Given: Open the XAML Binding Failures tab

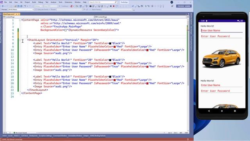Looking at the screenshot, I should click(98, 136).
